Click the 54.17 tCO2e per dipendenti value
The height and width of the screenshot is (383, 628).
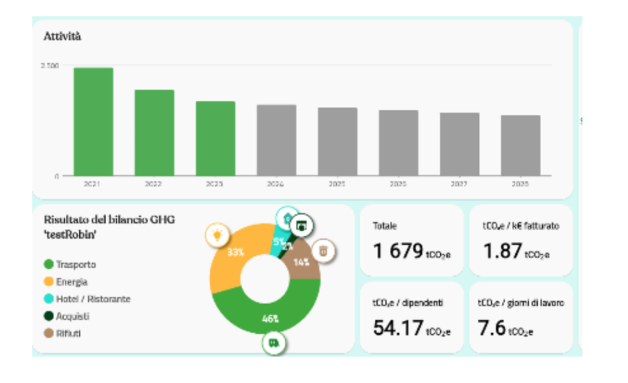(x=412, y=328)
